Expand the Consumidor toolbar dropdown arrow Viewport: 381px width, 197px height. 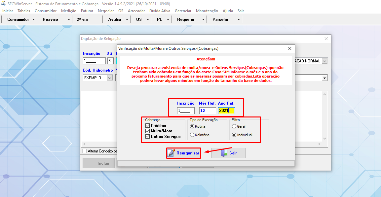tap(34, 19)
